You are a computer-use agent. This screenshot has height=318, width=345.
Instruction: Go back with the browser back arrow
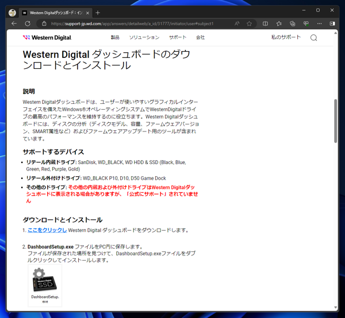point(14,24)
